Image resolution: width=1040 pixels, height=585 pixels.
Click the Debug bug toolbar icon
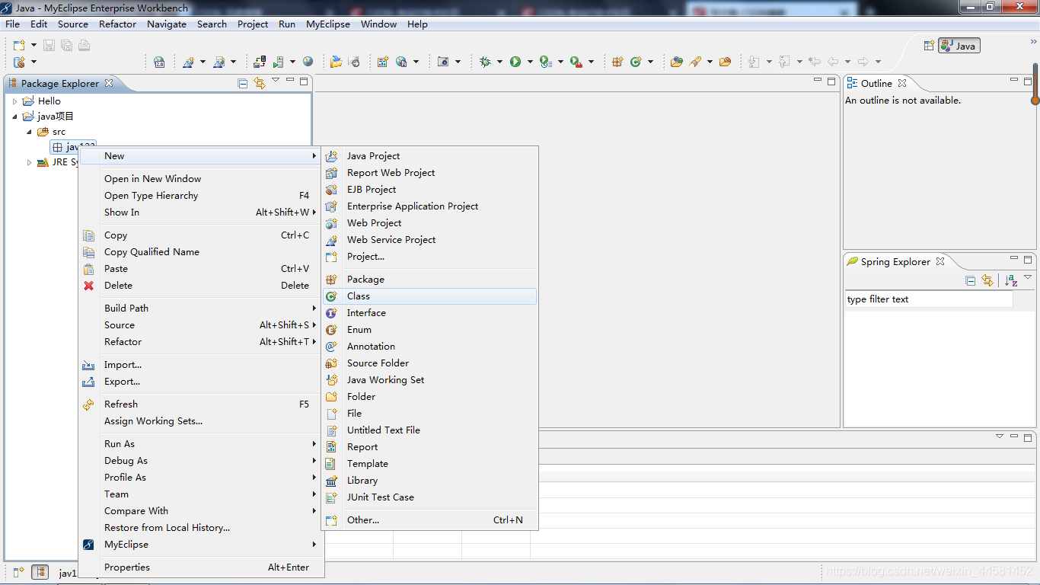(485, 62)
